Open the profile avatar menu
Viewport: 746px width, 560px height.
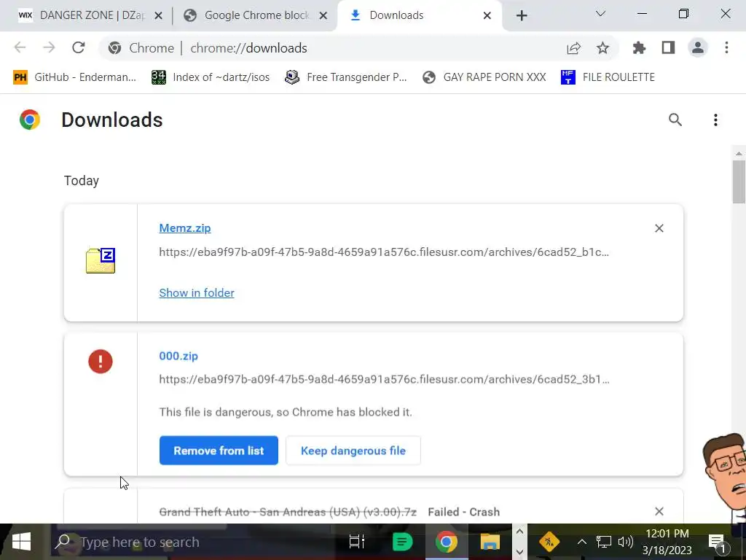[698, 47]
